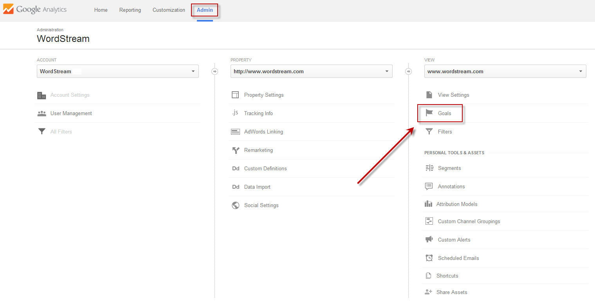
Task: Click the arrow circle between Account and Property
Action: click(x=215, y=71)
